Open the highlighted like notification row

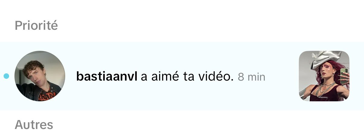(x=182, y=76)
